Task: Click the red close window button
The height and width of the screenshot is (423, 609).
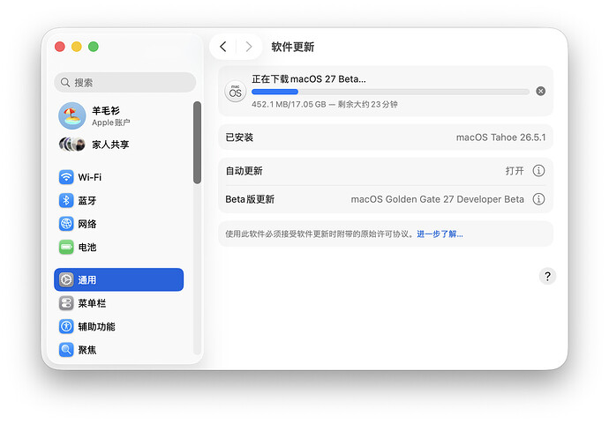Action: [x=60, y=47]
